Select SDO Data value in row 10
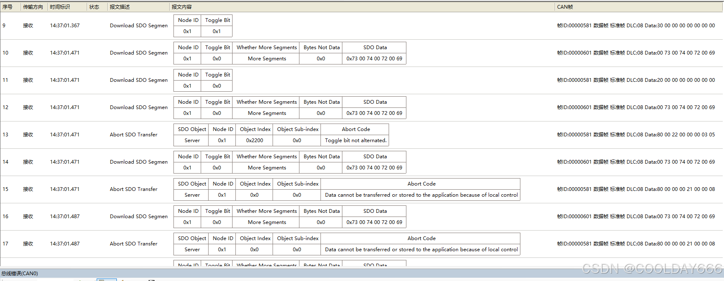Viewport: 724px width, 281px height. 374,59
